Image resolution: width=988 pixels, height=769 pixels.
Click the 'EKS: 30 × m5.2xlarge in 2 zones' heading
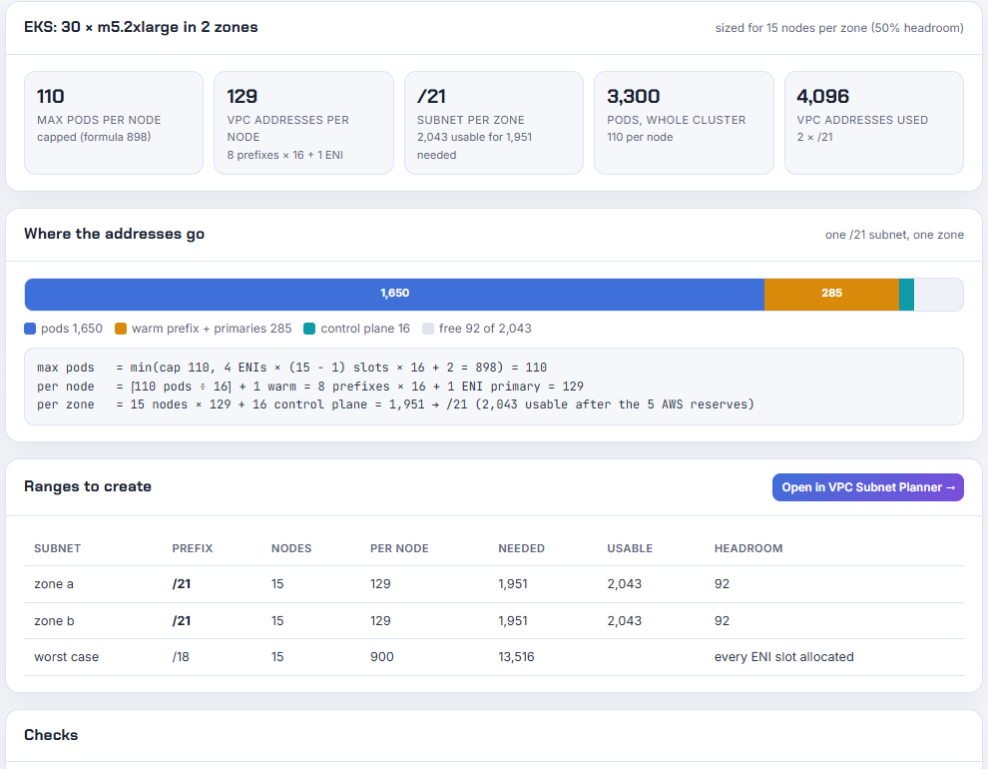click(141, 27)
